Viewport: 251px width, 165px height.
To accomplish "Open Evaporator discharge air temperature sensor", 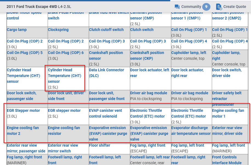I will click(191, 130).
